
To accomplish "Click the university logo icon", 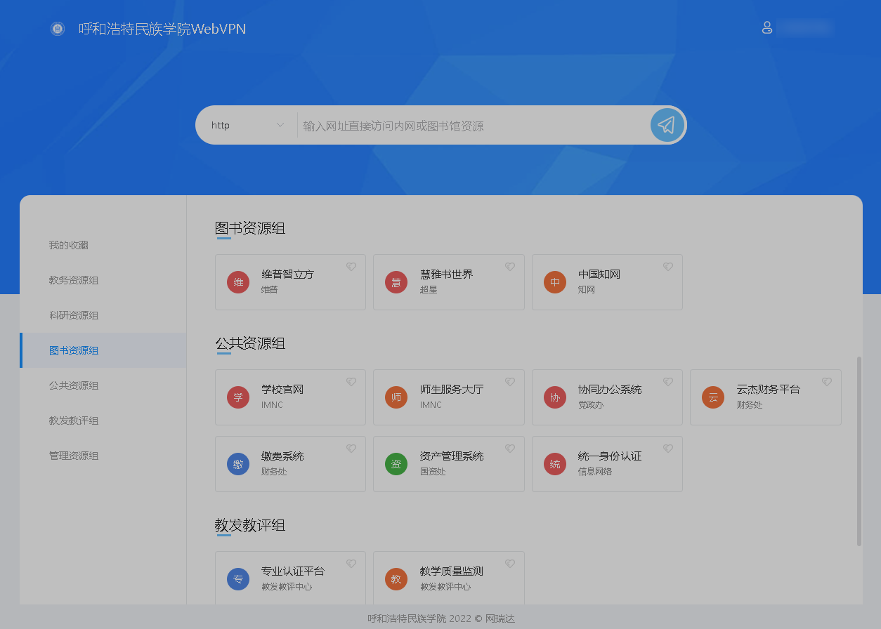I will pyautogui.click(x=58, y=29).
